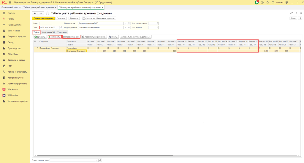Click the Номер input field

pos(45,23)
